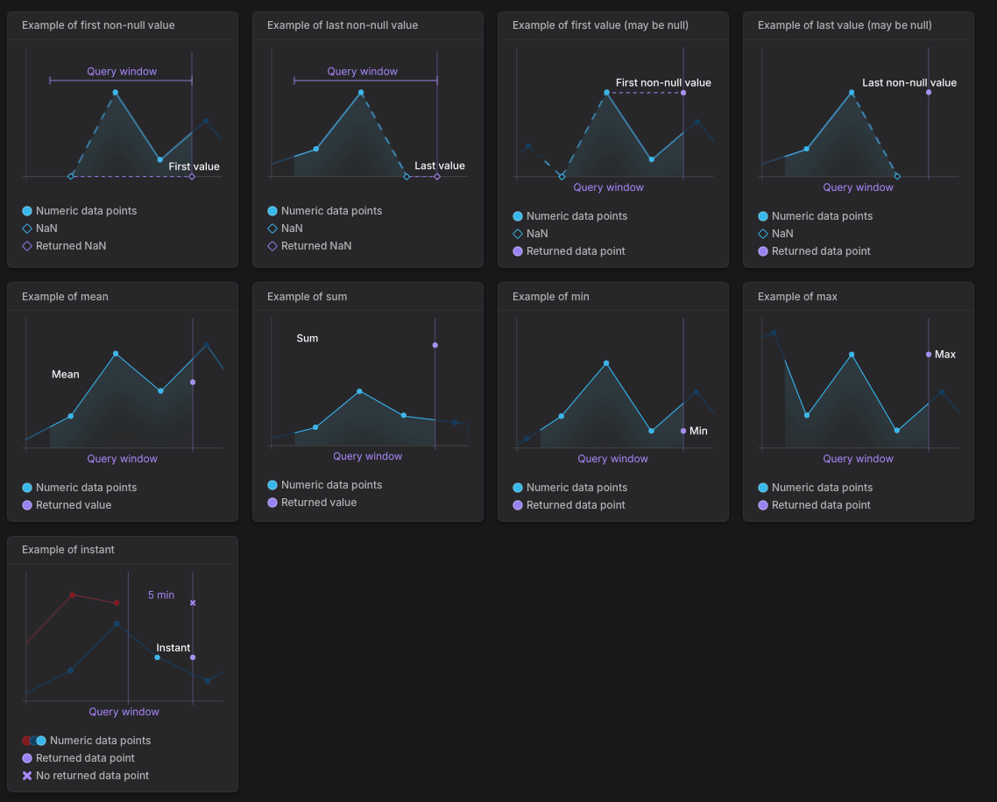Click the '5 min' label in the instant chart
The width and height of the screenshot is (997, 802).
pyautogui.click(x=161, y=595)
